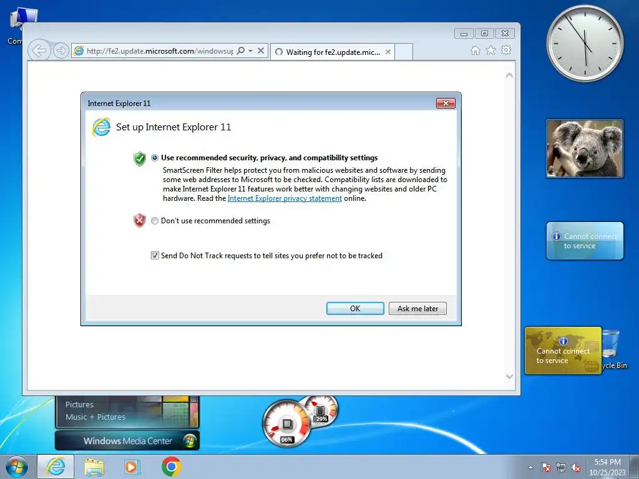Minimize the Internet Explorer browser window
Viewport: 639px width, 479px height.
(x=464, y=34)
